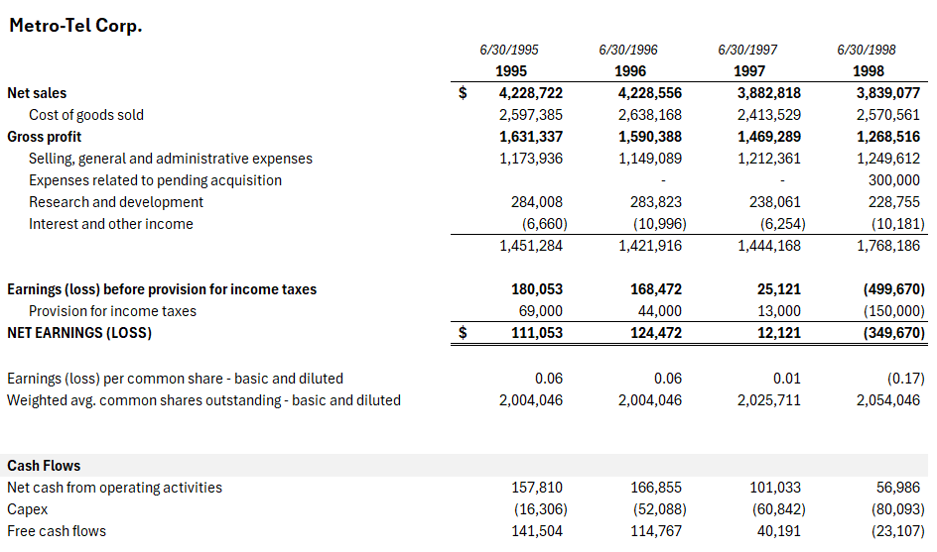Select the bold 1997 year header
937x552 pixels.
click(x=749, y=71)
